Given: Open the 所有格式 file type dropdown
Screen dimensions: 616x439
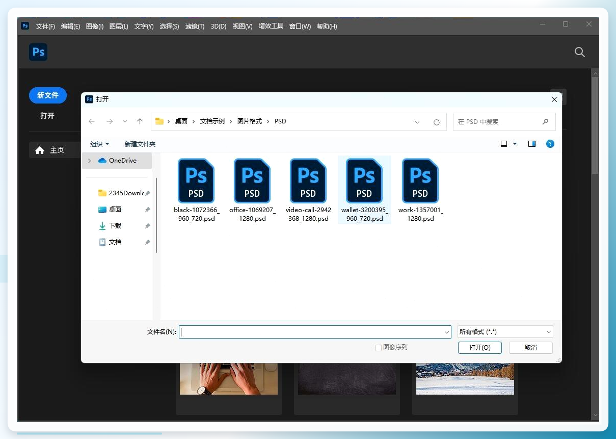Looking at the screenshot, I should [505, 332].
